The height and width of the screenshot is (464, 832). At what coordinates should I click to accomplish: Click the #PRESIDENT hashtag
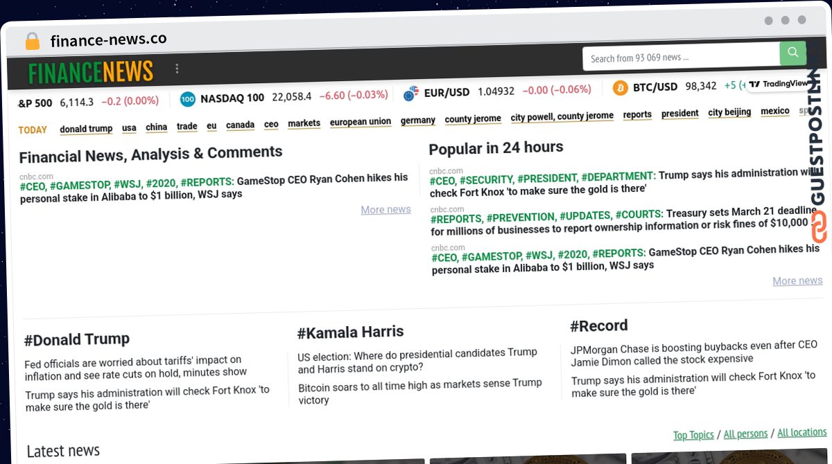click(x=547, y=179)
